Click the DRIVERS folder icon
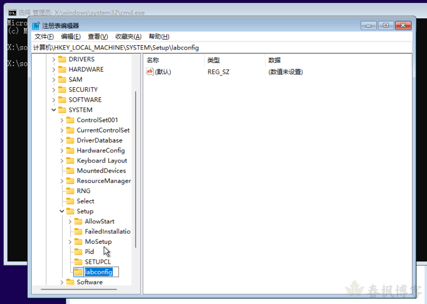The width and height of the screenshot is (427, 304). (x=62, y=59)
